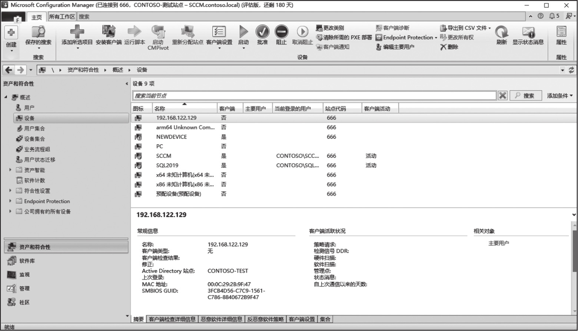Open 管理 workspace
The width and height of the screenshot is (578, 331).
click(67, 288)
